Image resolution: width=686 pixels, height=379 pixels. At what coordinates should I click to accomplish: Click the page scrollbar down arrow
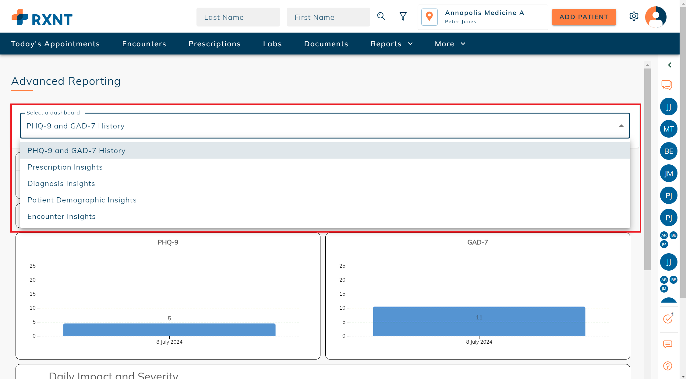click(683, 376)
